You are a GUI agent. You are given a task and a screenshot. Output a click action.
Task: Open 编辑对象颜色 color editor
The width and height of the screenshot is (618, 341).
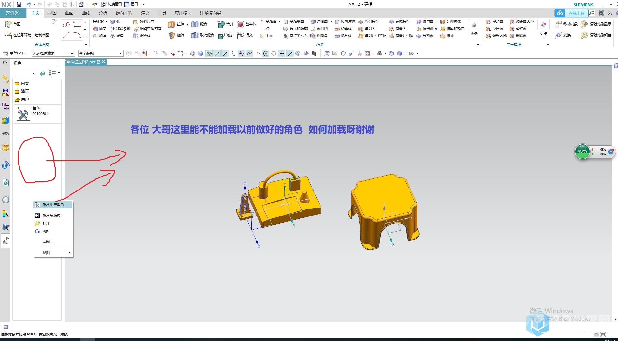[596, 35]
